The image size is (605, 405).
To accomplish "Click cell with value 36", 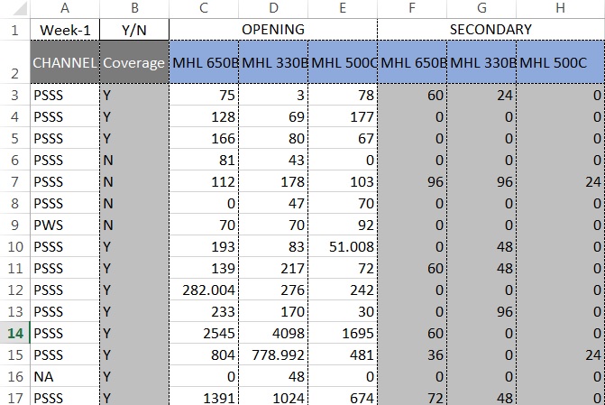I will point(412,354).
